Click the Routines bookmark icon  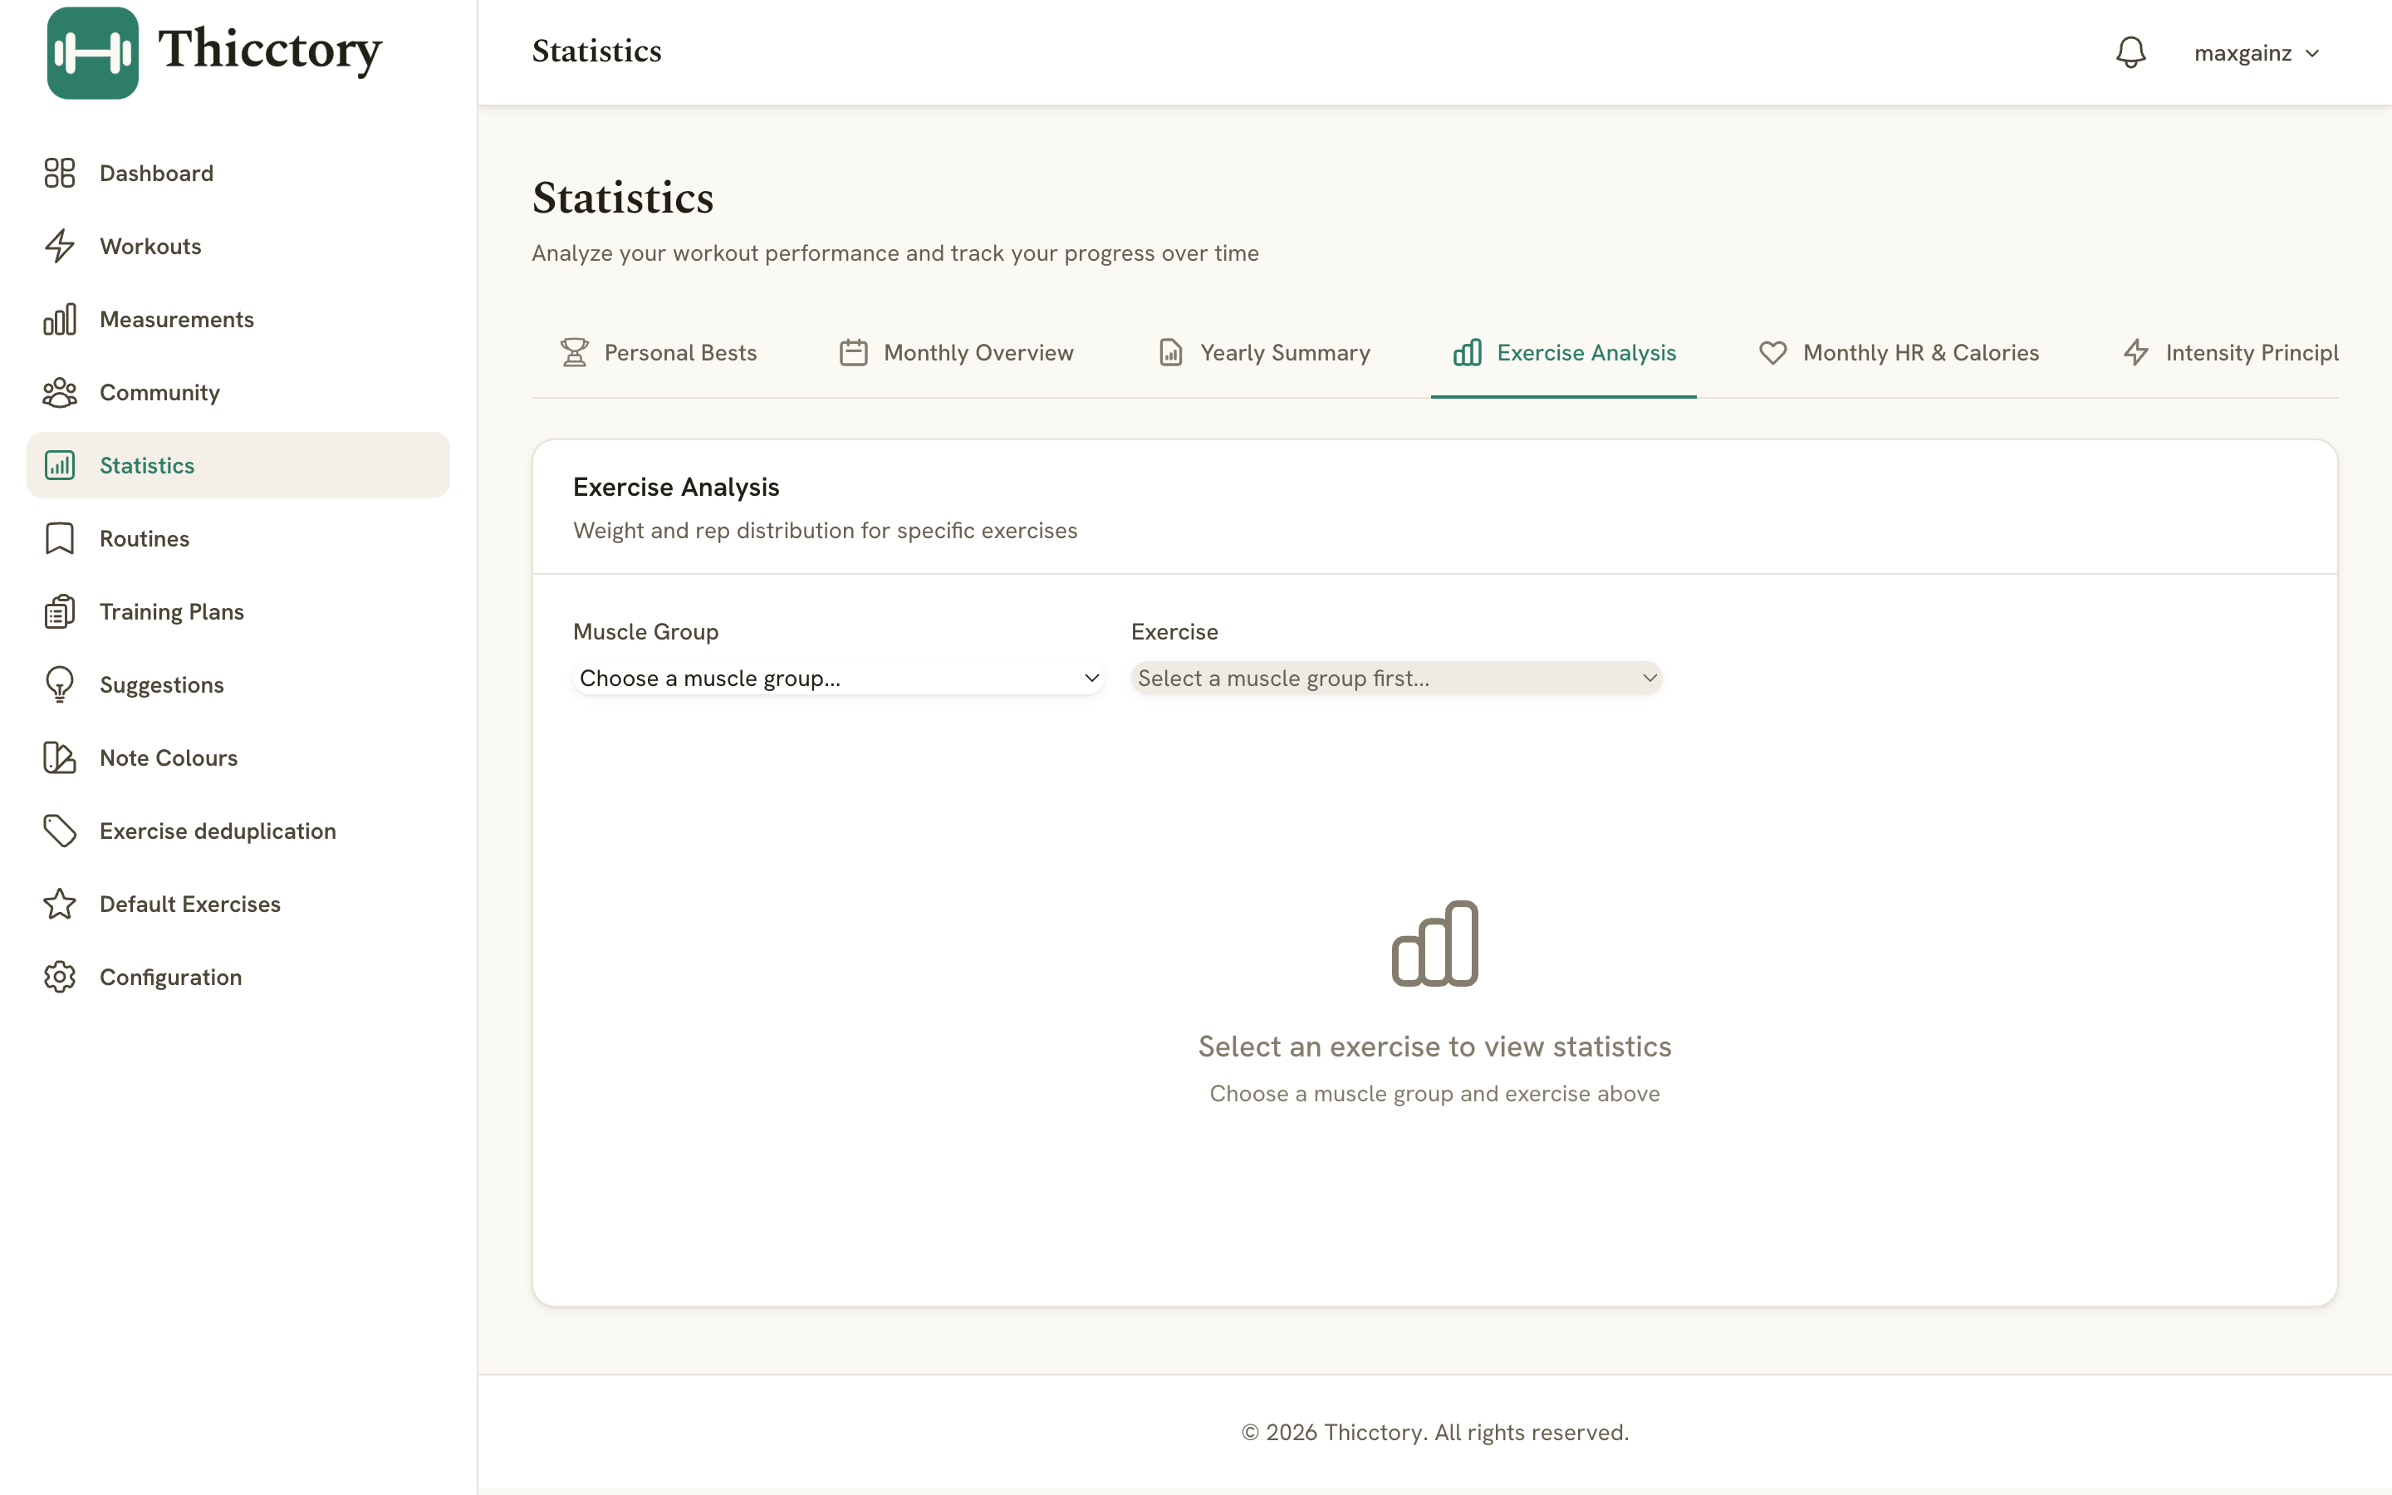(59, 539)
